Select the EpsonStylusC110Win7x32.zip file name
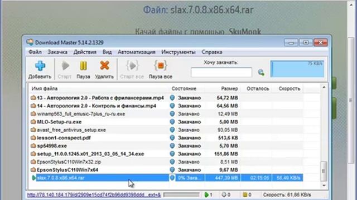The width and height of the screenshot is (357, 200). 69,162
